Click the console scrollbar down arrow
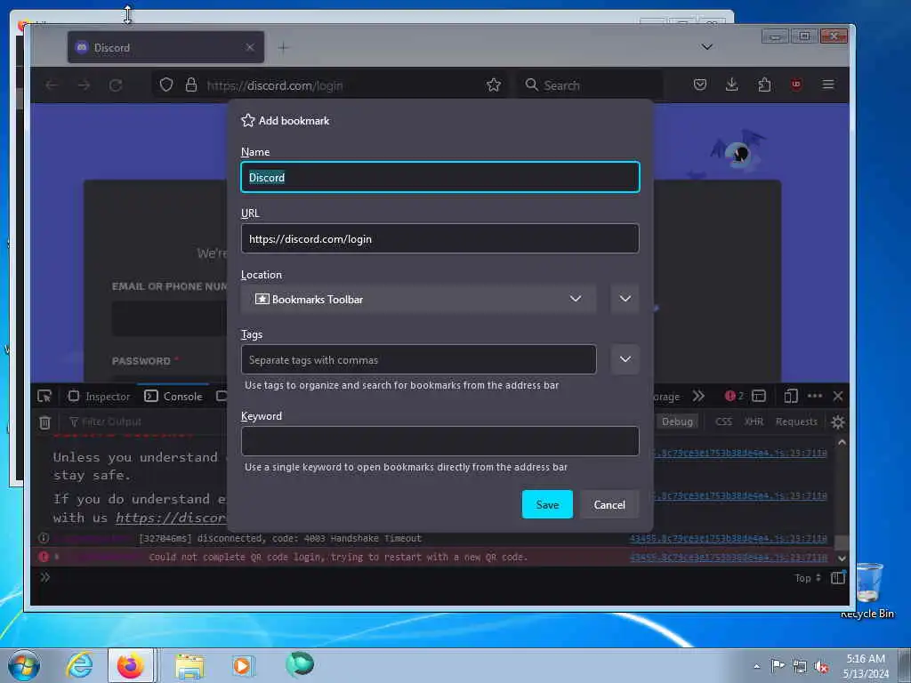Screen dimensions: 911x683 (x=842, y=558)
